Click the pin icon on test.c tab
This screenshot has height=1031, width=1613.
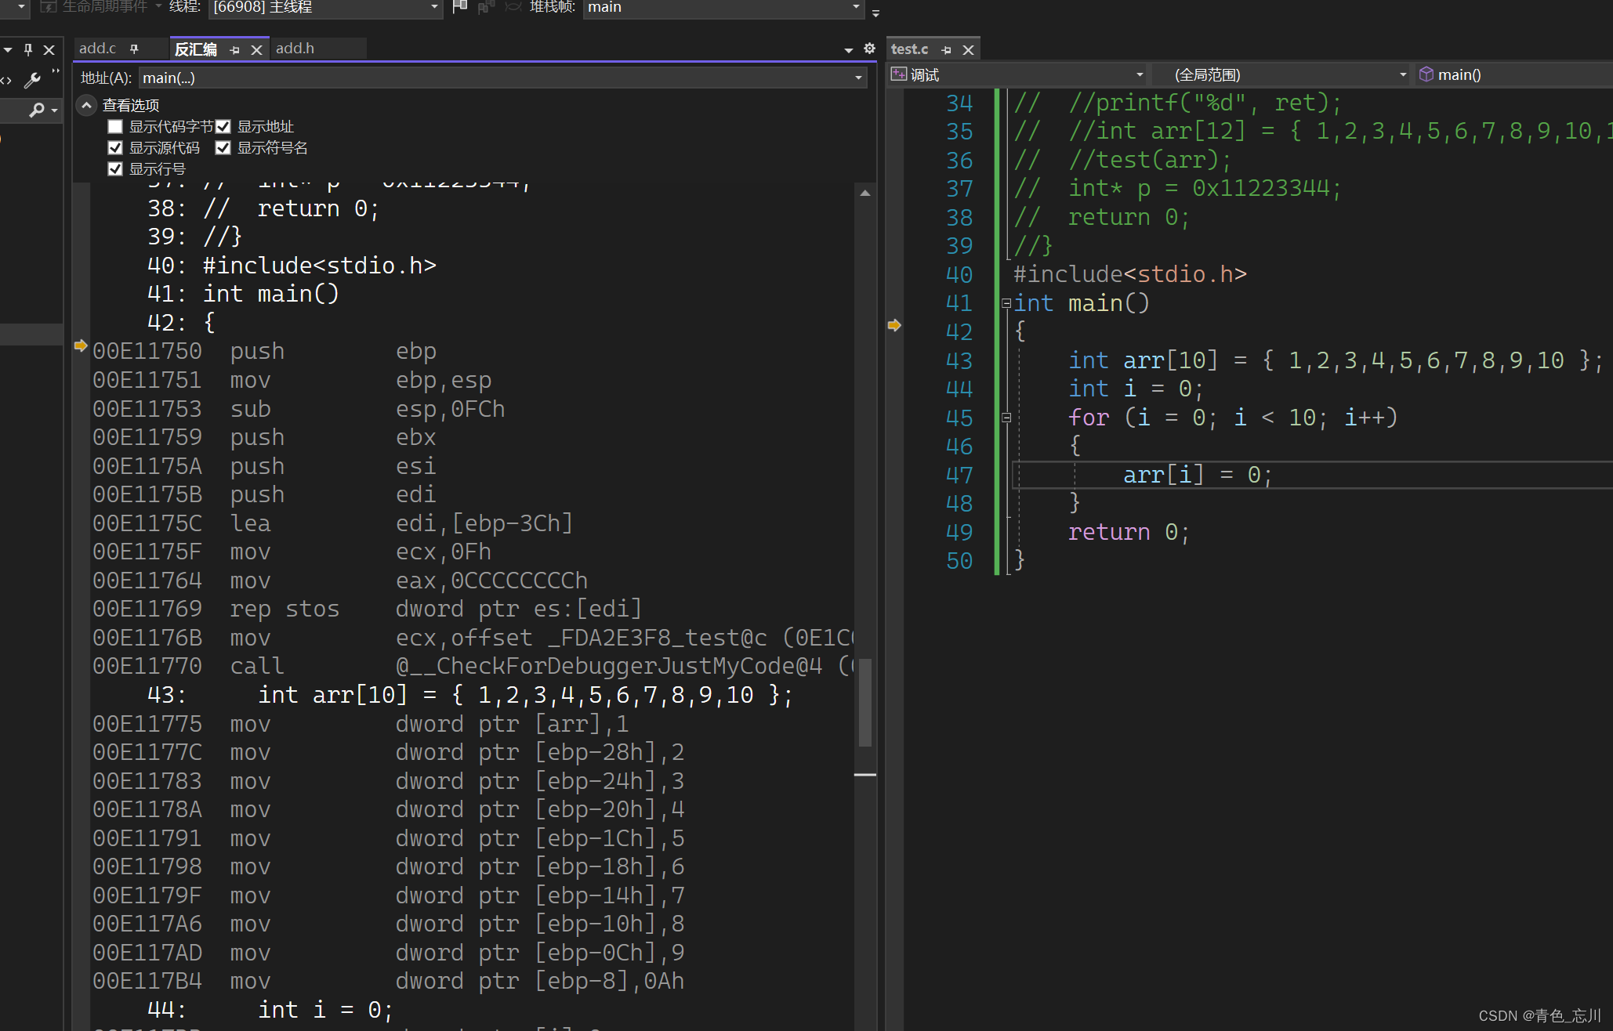point(946,49)
